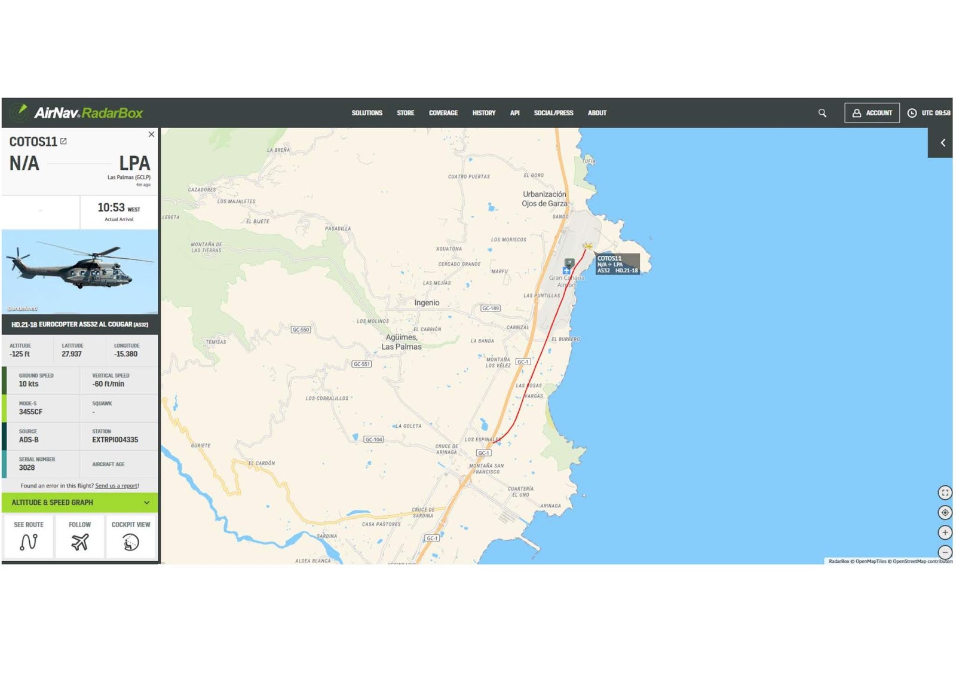Center map on my location
The image size is (956, 676).
coord(945,513)
